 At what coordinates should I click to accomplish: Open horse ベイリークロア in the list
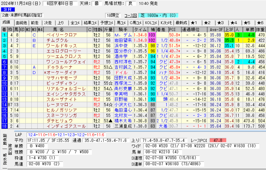(62, 35)
